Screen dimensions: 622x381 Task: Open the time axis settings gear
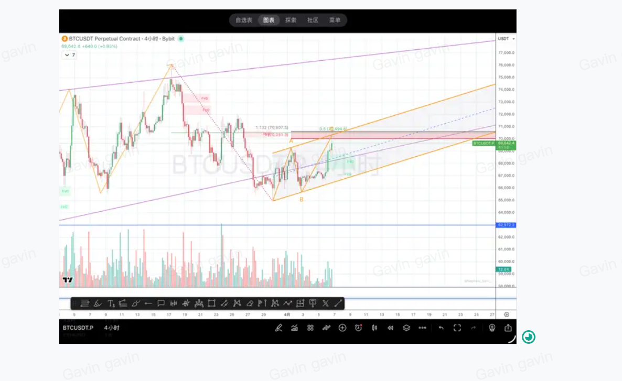(507, 314)
